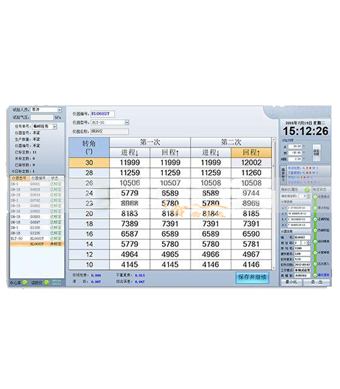Click angle cell 10 in 转角 column
The image size is (340, 389).
point(89,264)
